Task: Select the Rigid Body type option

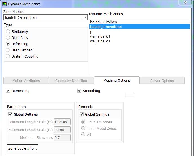Action: tap(8, 38)
